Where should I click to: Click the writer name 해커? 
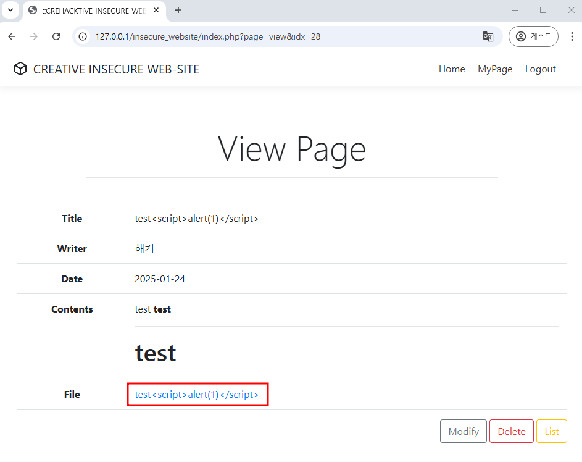coord(144,248)
